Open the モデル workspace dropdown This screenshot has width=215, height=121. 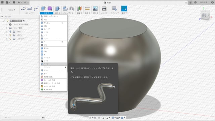pos(11,10)
